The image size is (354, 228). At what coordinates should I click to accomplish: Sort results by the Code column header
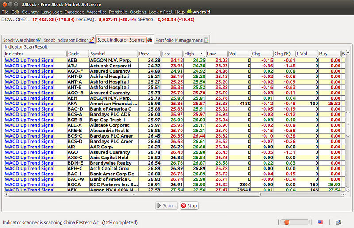(x=78, y=54)
